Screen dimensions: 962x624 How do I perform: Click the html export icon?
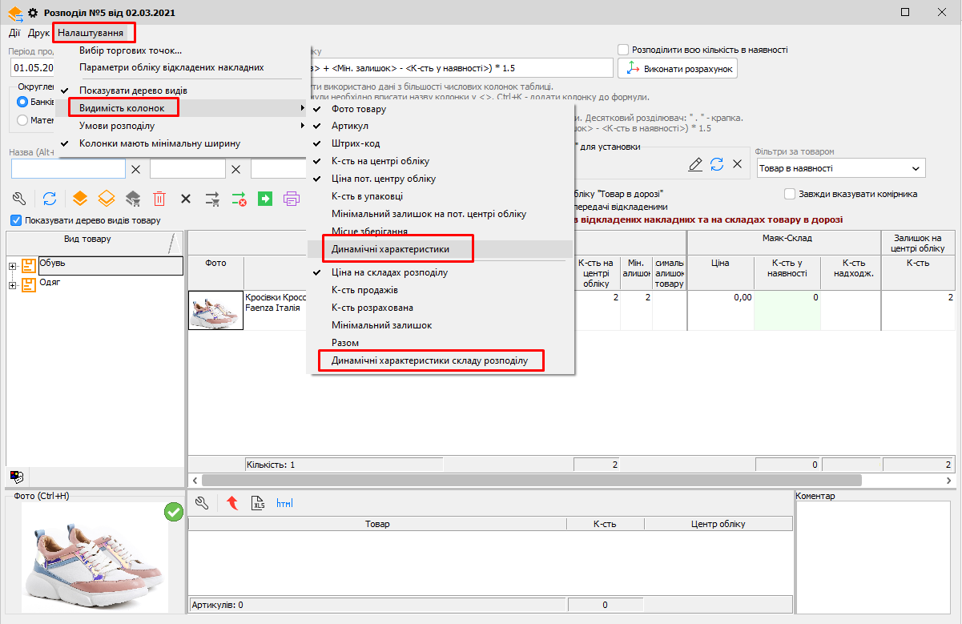284,503
